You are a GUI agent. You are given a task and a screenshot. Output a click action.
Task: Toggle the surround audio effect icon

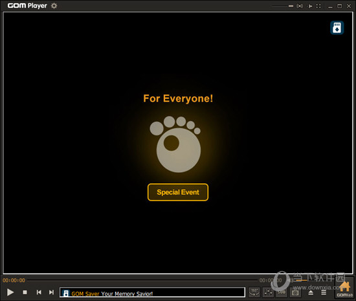[300, 6]
